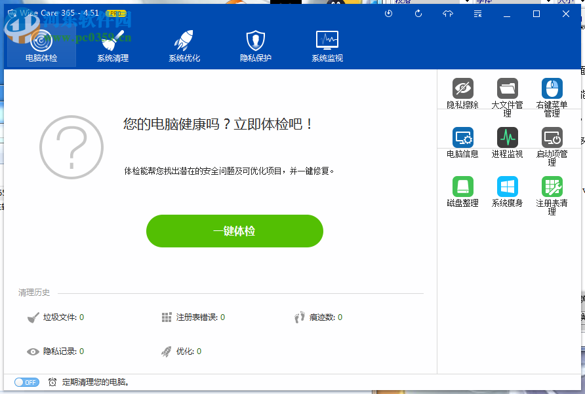Check for updates via refresh icon
Screen dimensions: 585x394
(x=418, y=13)
